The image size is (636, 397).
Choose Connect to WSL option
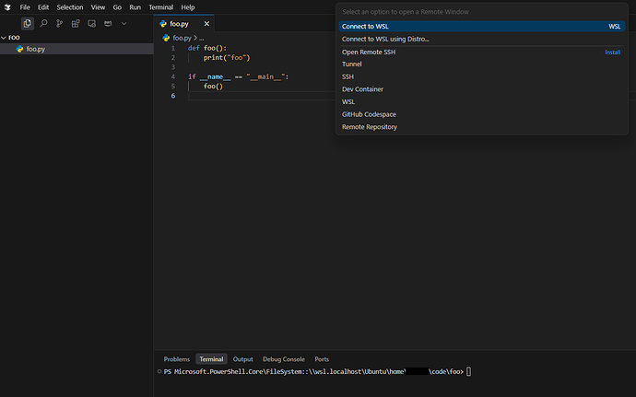[481, 27]
